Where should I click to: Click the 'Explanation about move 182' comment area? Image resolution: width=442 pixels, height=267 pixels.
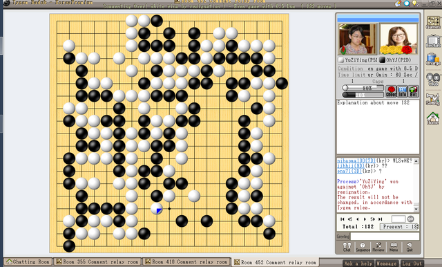click(x=378, y=127)
